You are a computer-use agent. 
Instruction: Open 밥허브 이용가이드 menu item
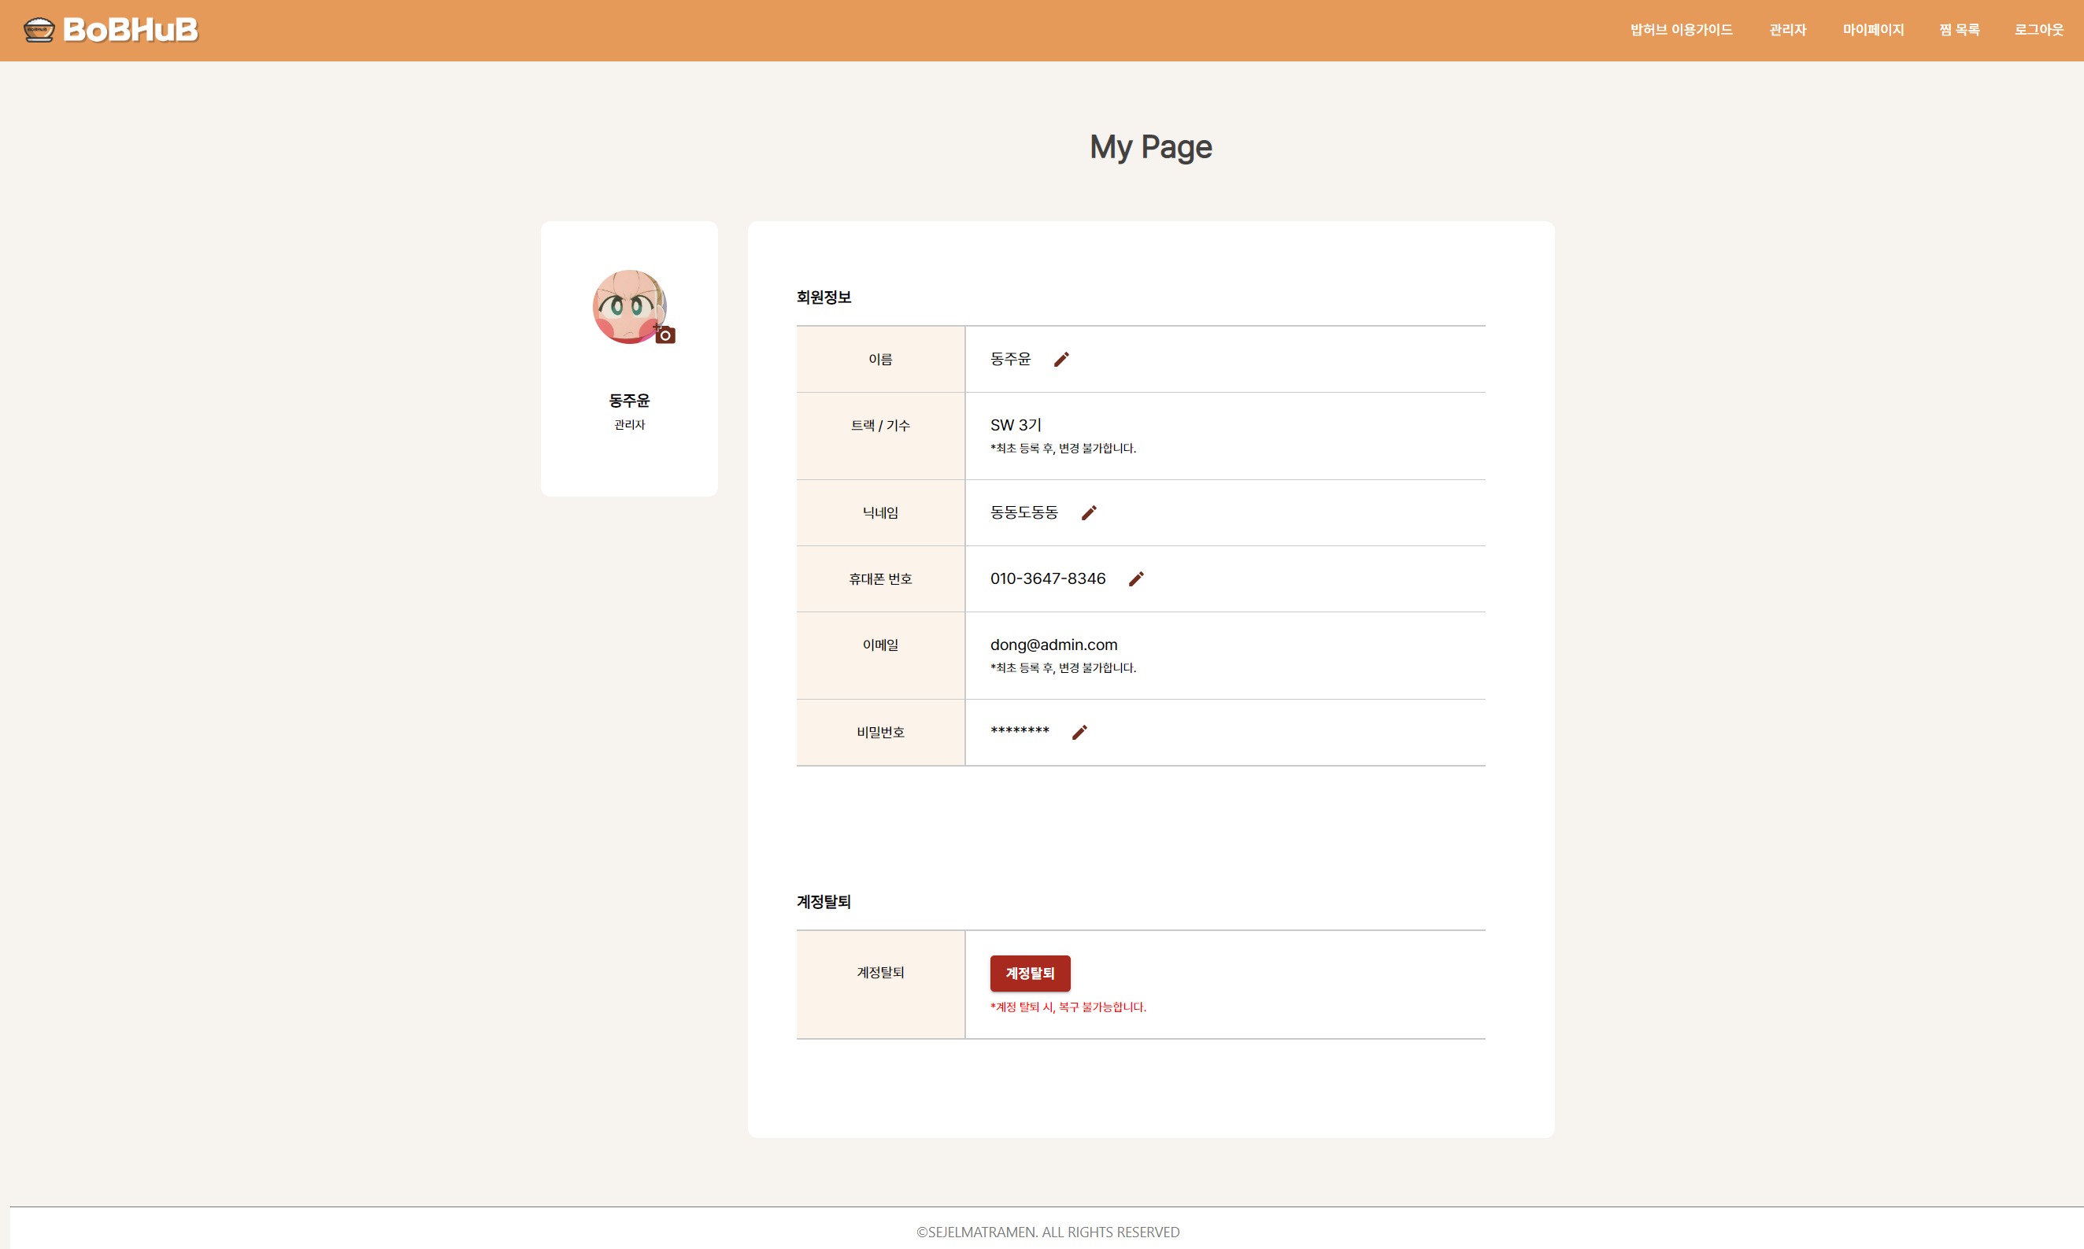click(1681, 29)
